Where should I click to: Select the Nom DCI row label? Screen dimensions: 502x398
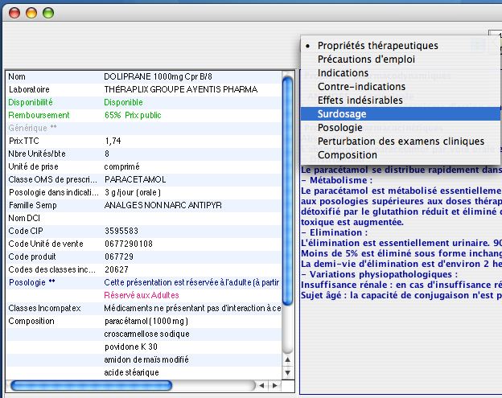click(24, 218)
